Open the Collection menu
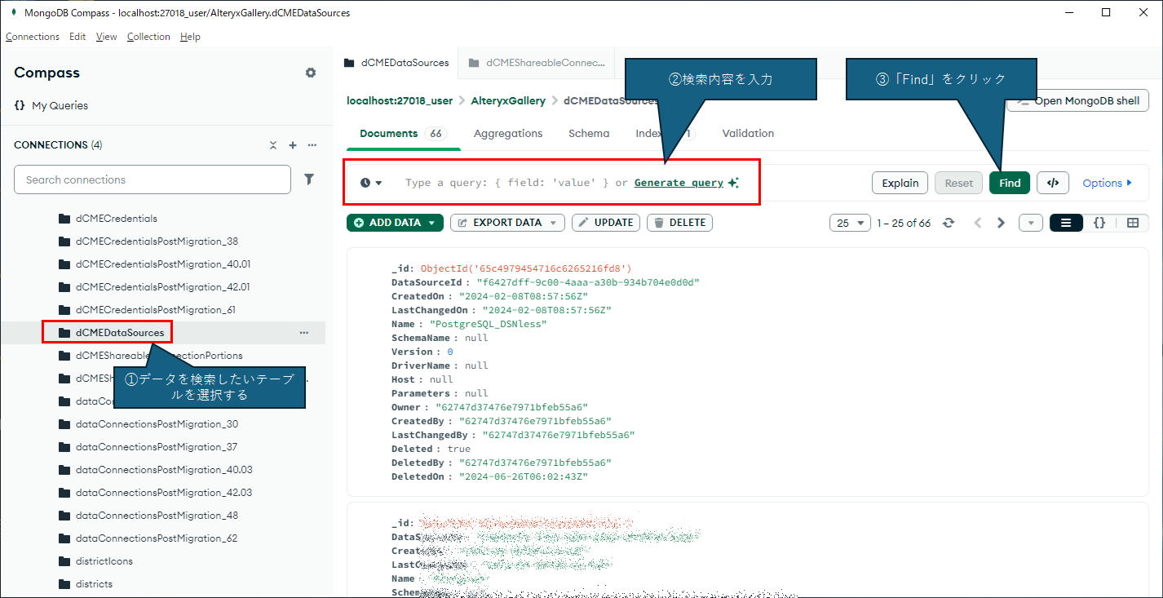1163x598 pixels. [148, 37]
